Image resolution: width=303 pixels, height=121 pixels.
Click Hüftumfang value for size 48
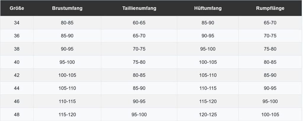click(x=208, y=115)
